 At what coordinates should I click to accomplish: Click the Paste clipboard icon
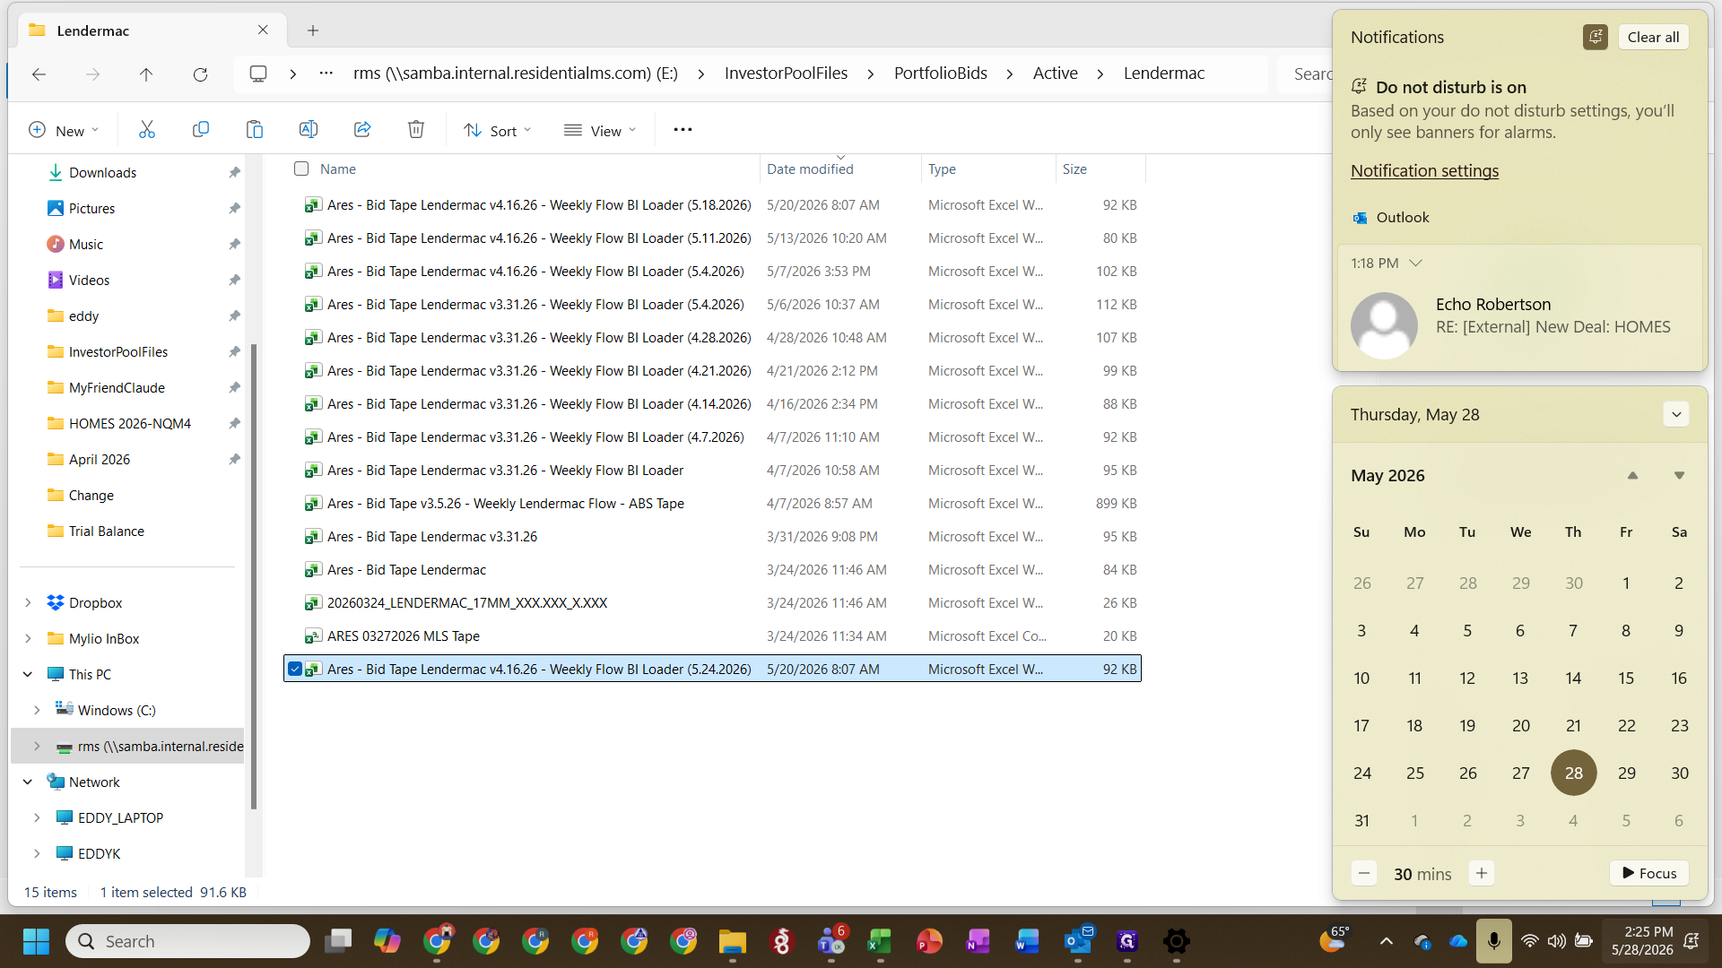(x=255, y=130)
